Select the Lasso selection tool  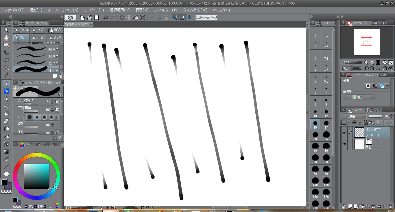(6, 60)
